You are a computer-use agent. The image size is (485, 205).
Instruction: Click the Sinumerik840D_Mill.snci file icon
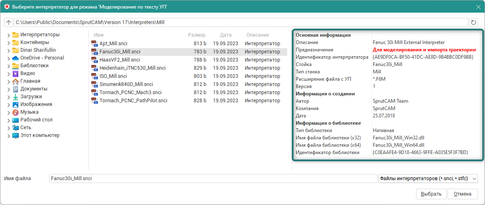pos(94,84)
